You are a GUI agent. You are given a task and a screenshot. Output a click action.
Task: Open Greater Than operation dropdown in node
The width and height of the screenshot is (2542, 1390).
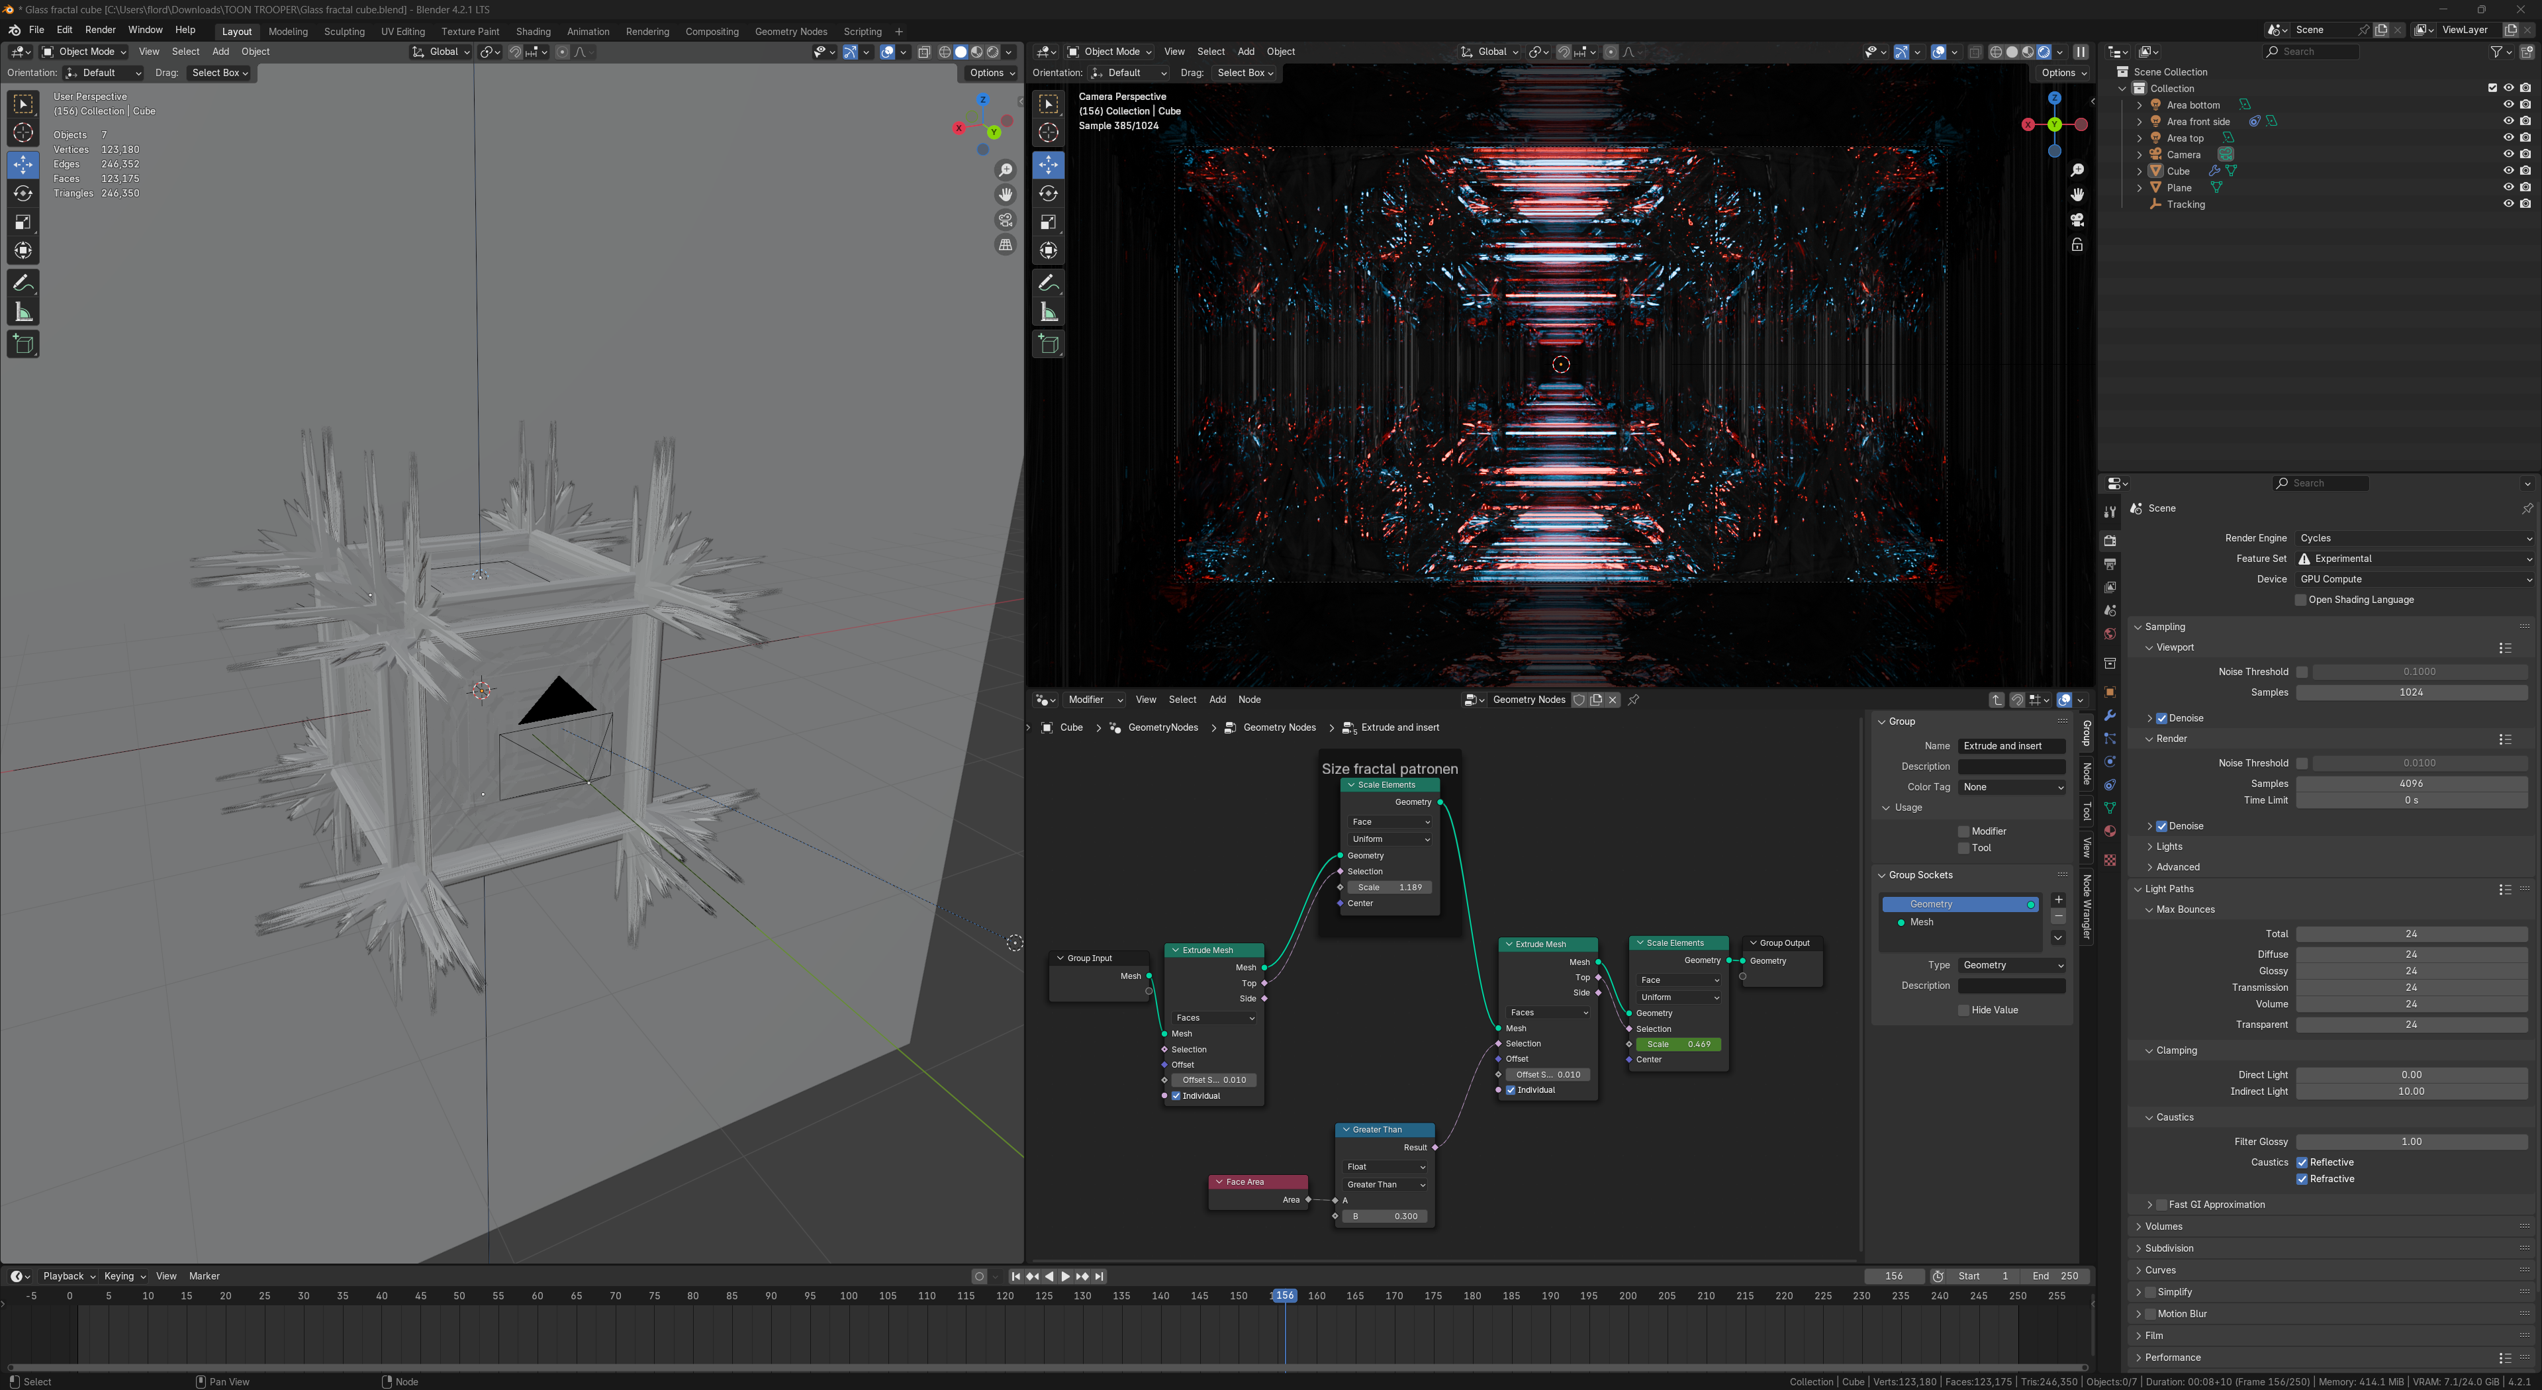tap(1386, 1185)
